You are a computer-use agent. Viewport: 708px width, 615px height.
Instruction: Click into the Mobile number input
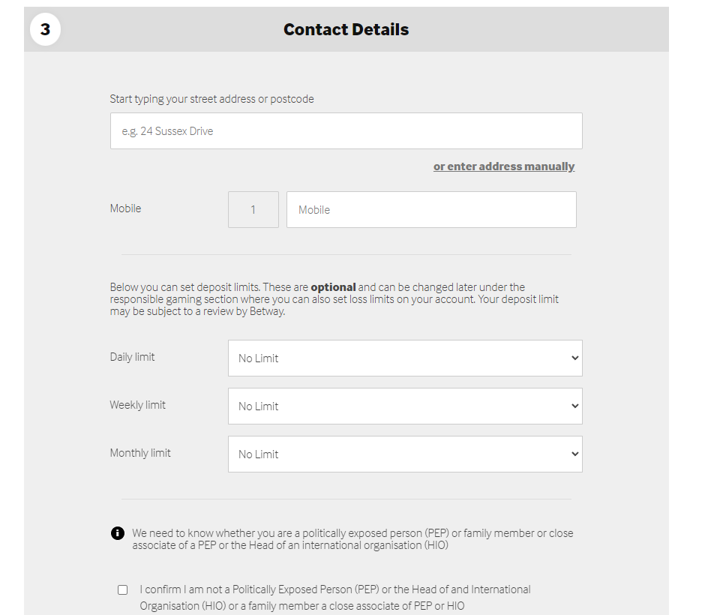[x=431, y=209]
